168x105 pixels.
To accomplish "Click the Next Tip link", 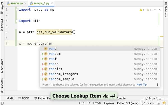I will click(x=142, y=85).
